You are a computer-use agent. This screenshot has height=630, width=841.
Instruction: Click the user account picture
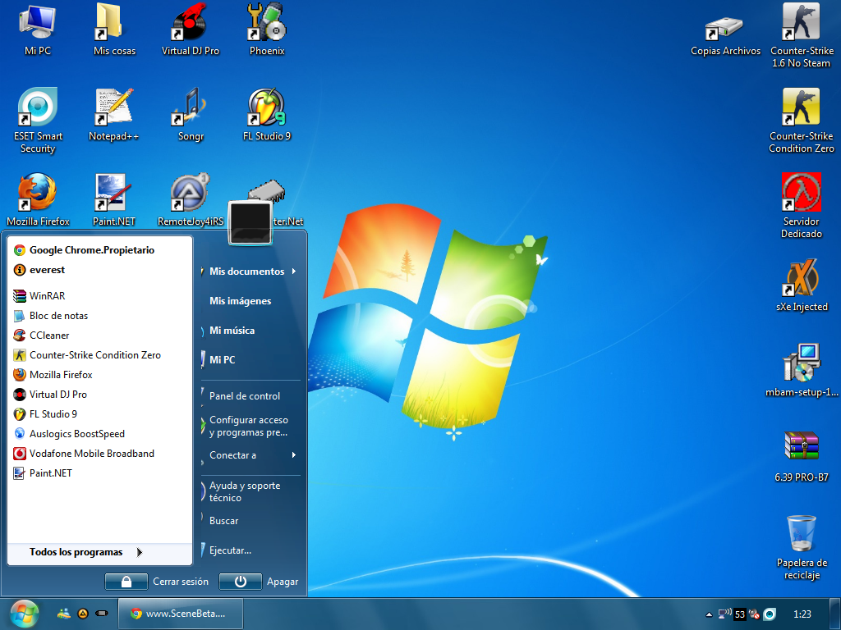tap(250, 222)
